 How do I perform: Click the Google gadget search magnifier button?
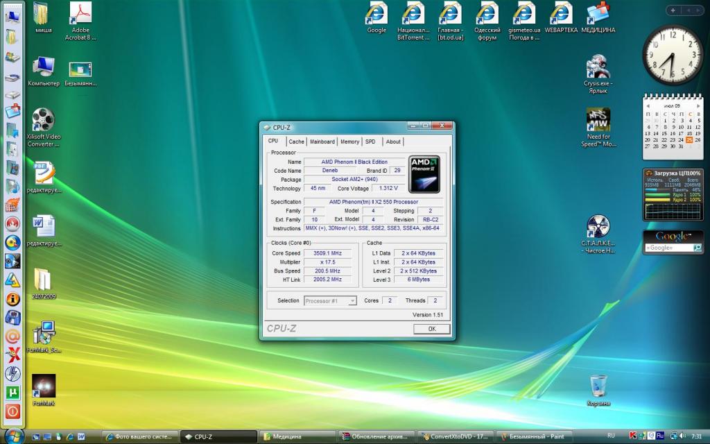(698, 248)
